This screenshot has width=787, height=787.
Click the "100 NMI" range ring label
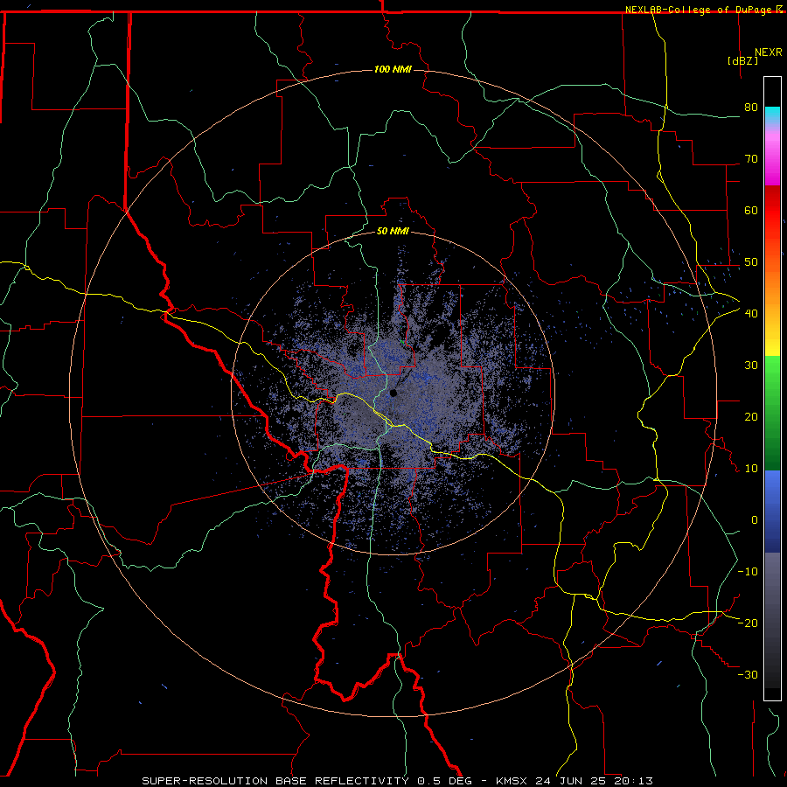click(x=393, y=69)
